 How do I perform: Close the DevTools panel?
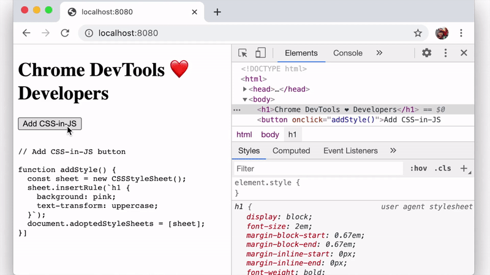pos(464,53)
